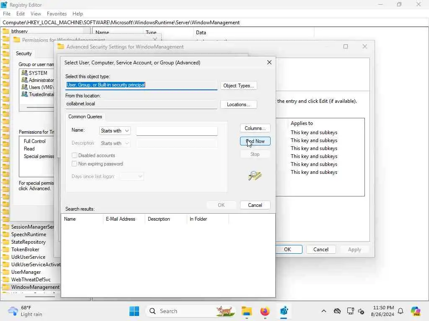Click the Columns... button
Screen dimensions: 429x321
tap(255, 128)
